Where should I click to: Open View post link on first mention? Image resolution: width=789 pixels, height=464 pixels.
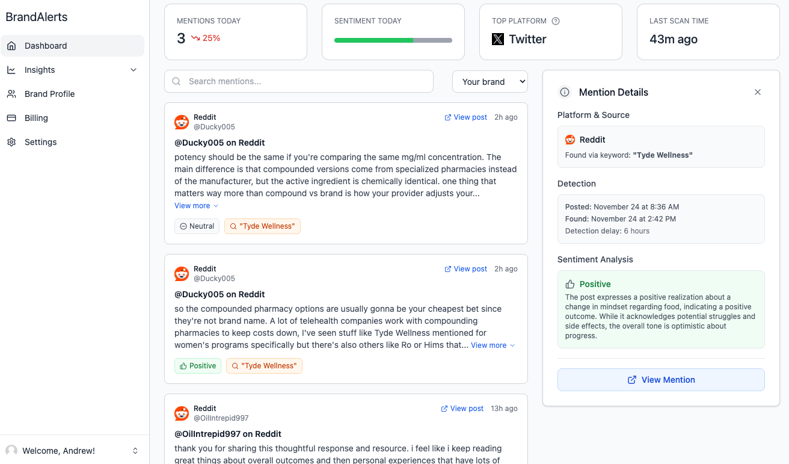(465, 117)
